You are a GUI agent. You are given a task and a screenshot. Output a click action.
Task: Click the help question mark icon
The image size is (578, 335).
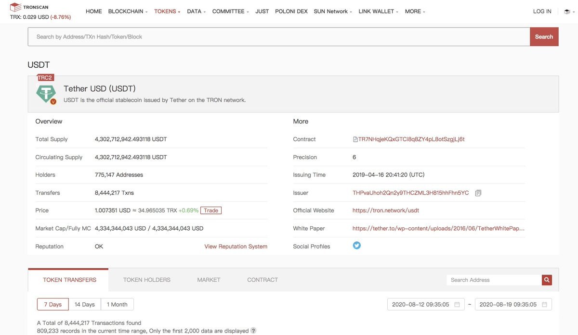pos(253,331)
